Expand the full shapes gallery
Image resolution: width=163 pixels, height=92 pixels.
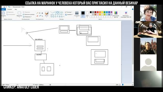[64, 16]
